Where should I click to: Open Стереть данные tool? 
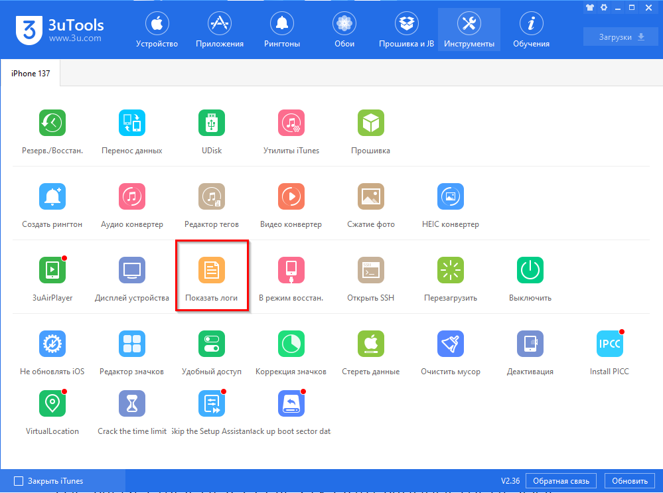(371, 343)
